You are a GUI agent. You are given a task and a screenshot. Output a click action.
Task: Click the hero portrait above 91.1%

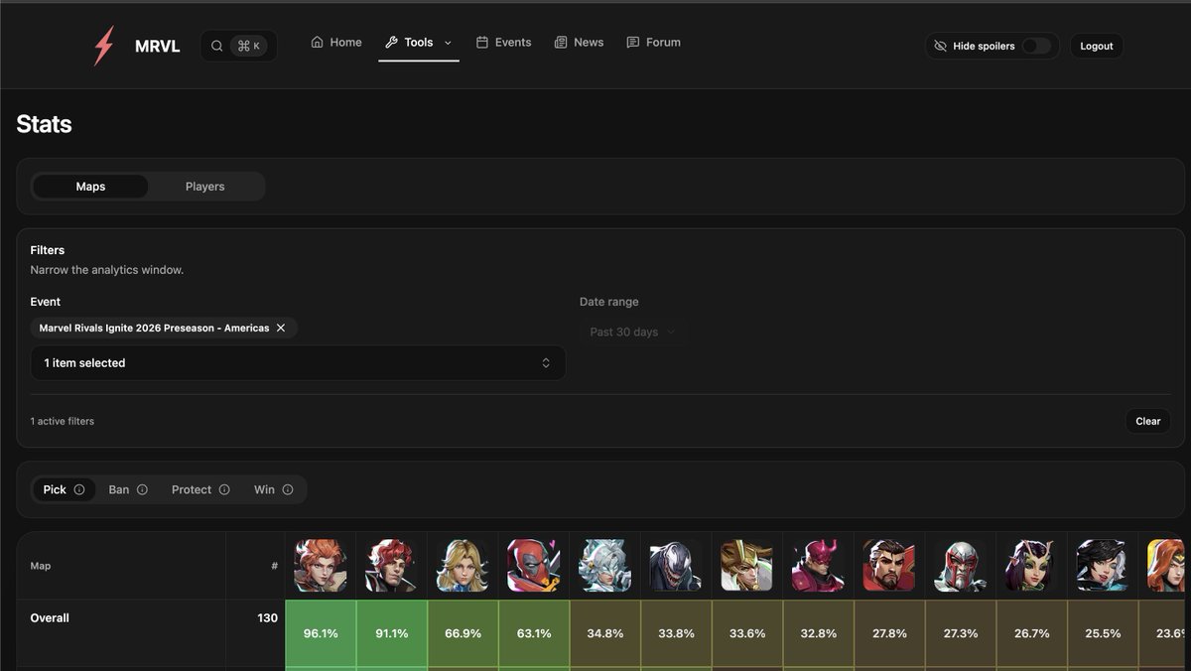pos(391,566)
